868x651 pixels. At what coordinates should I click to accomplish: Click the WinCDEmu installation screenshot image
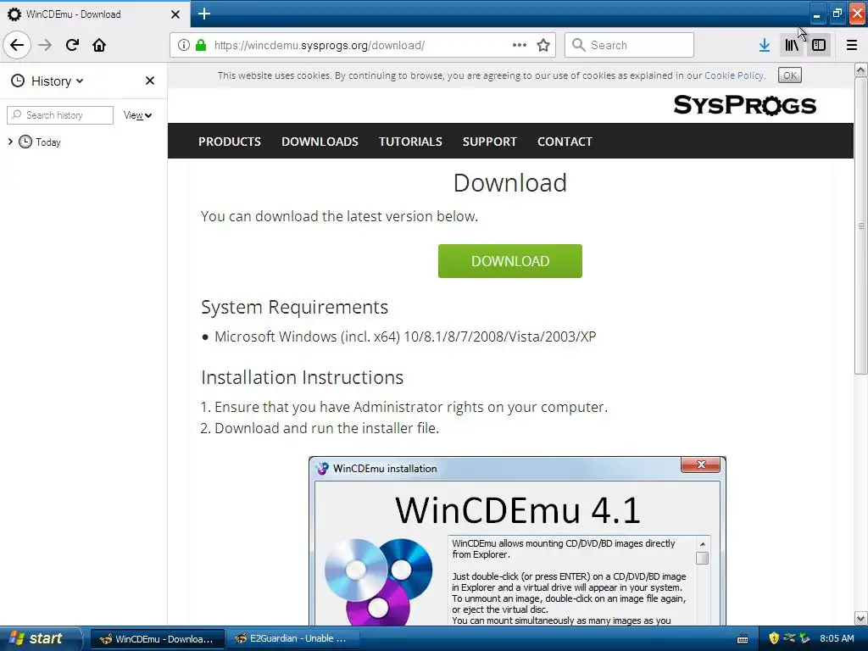pyautogui.click(x=517, y=541)
